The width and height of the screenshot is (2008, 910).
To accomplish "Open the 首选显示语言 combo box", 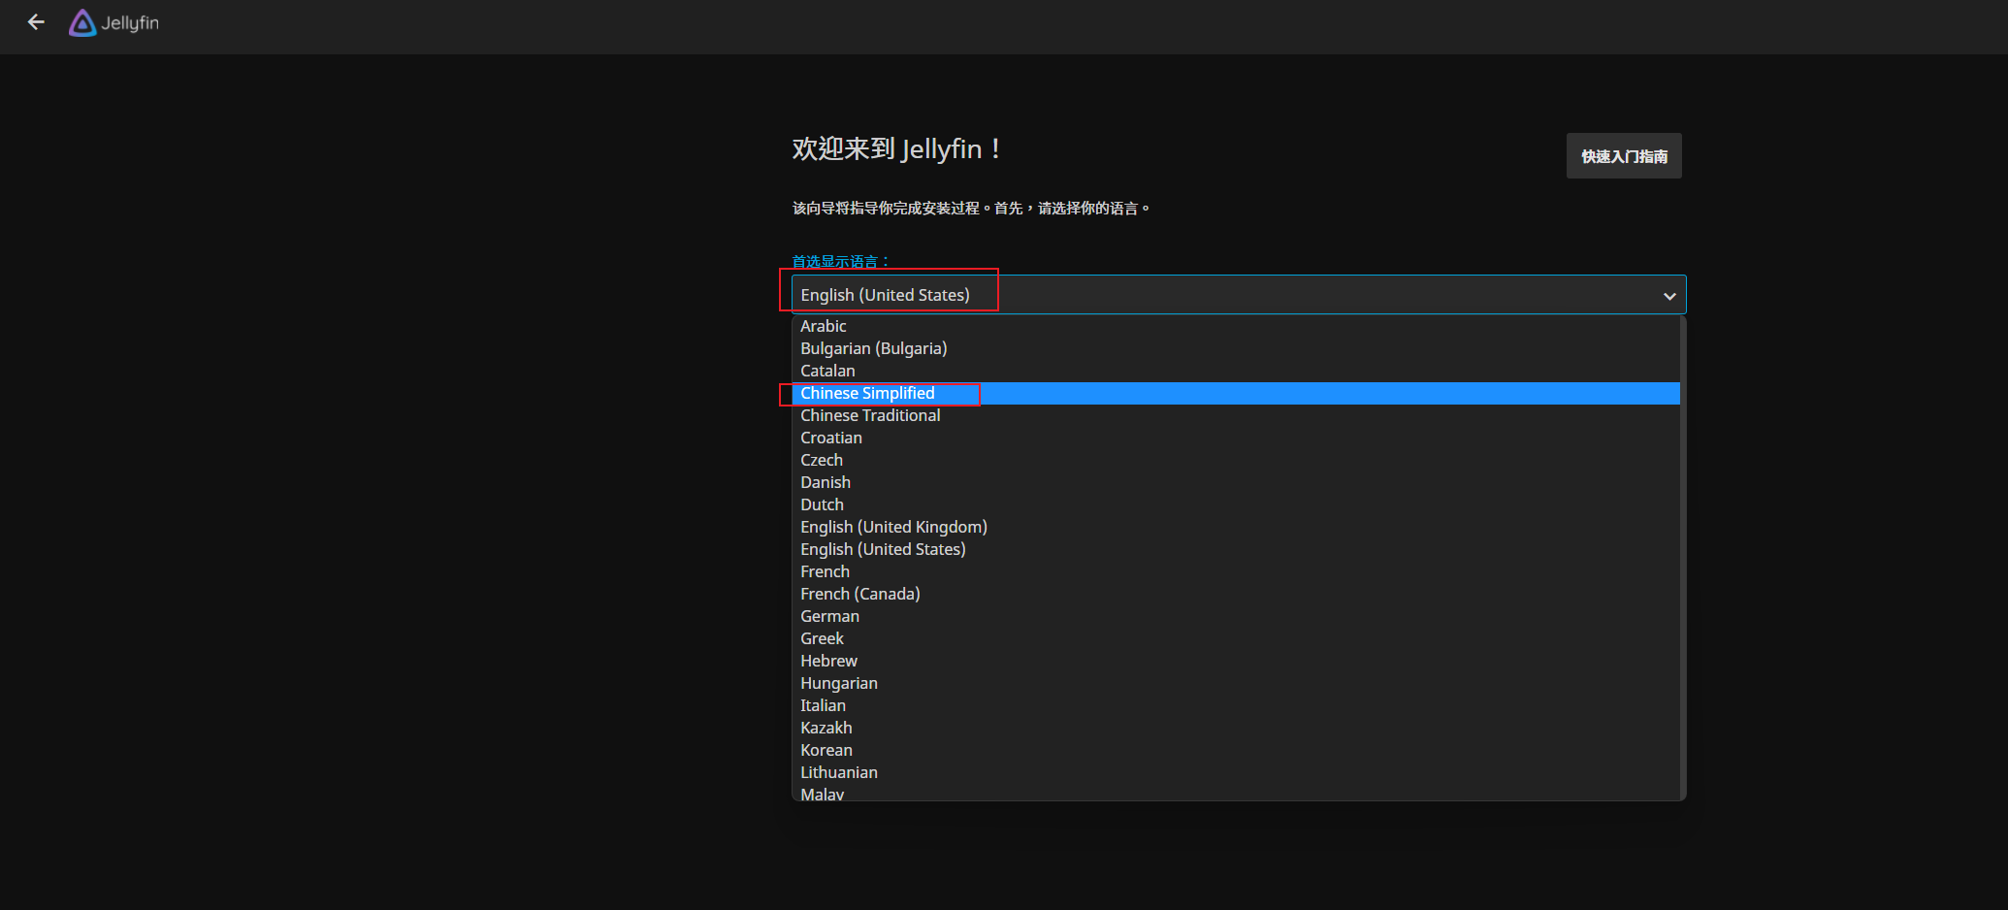I will click(1232, 294).
